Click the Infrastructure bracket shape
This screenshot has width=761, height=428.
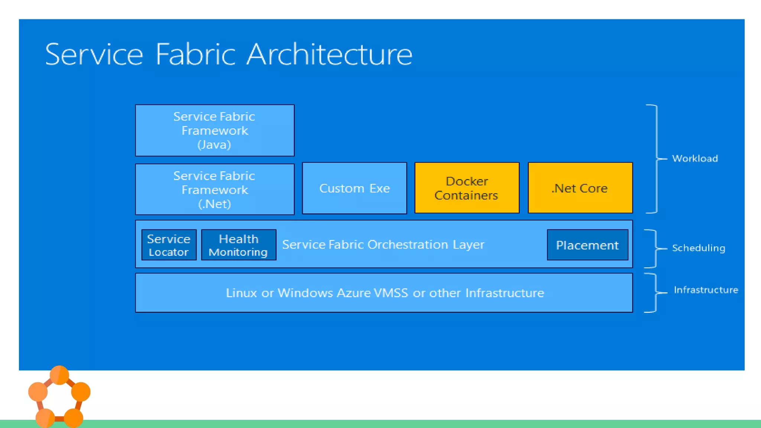click(655, 293)
